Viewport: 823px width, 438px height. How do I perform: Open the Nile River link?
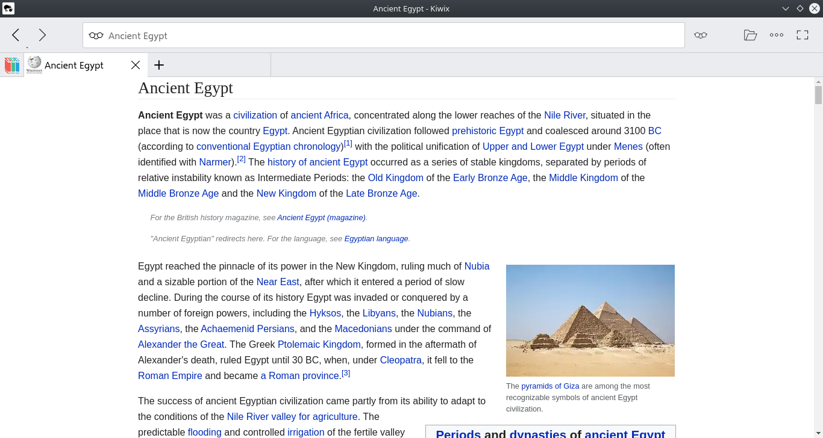click(565, 115)
